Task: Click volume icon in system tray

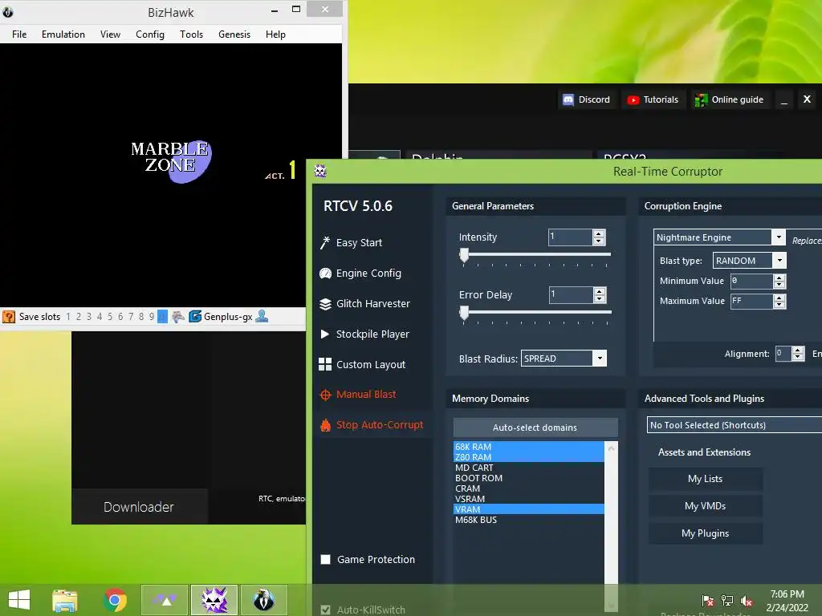Action: [747, 601]
